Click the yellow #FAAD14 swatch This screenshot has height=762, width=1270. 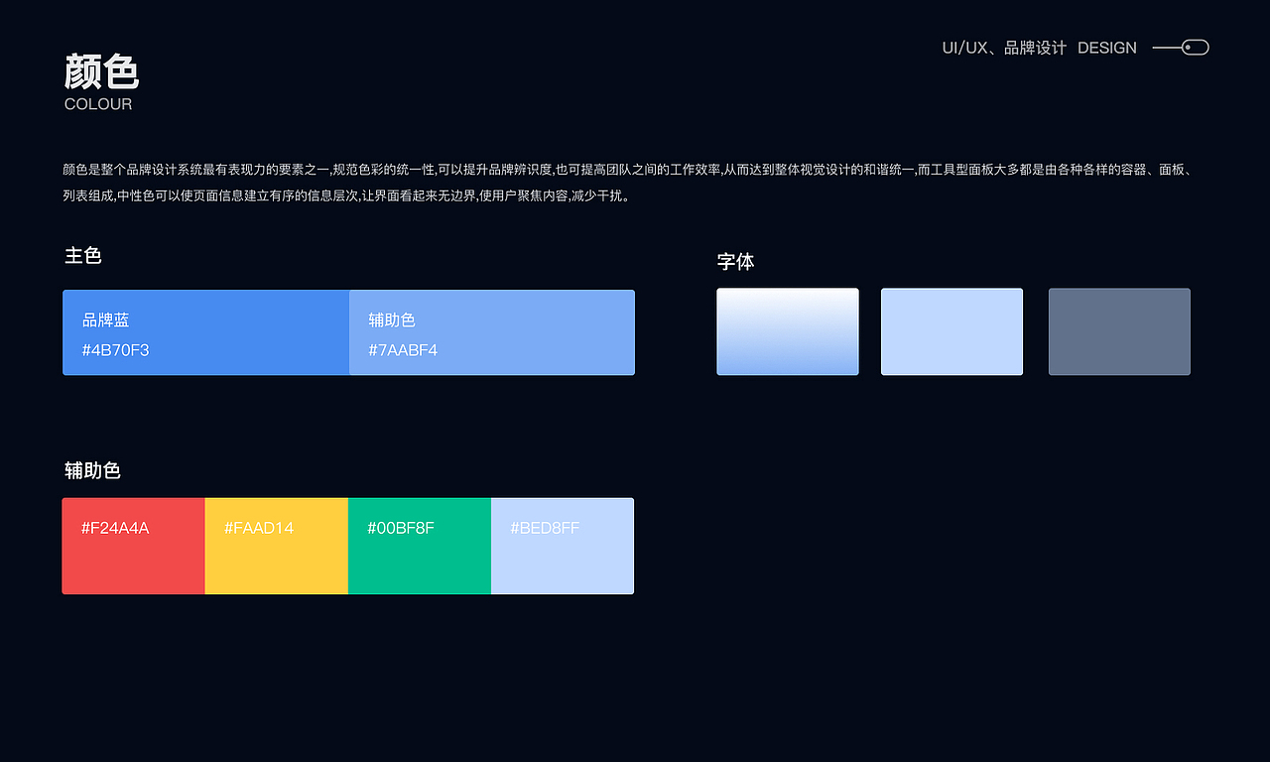click(276, 546)
